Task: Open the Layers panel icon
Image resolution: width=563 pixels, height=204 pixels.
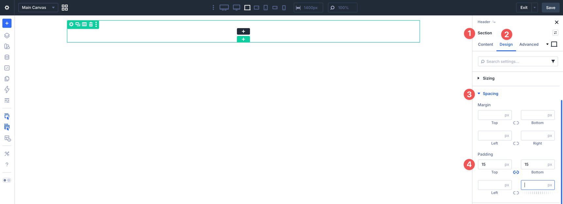Action: (x=7, y=36)
